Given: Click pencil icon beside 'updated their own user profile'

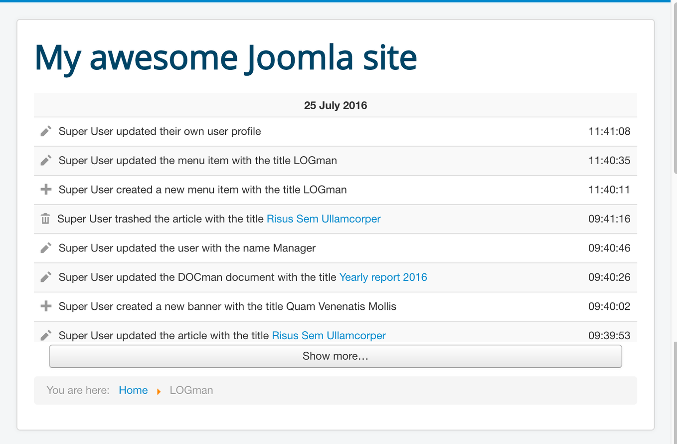Looking at the screenshot, I should (x=46, y=131).
